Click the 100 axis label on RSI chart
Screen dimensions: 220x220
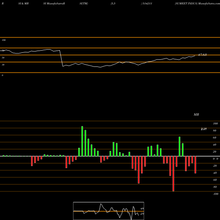tap(4, 40)
